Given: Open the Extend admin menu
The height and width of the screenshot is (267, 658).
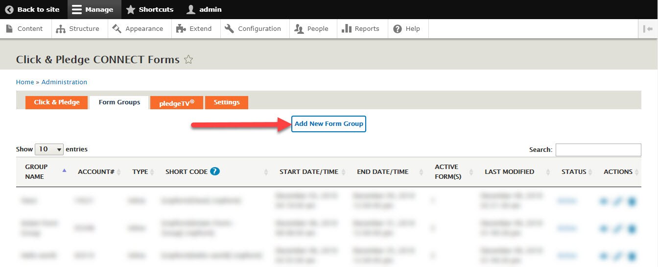Looking at the screenshot, I should [194, 29].
